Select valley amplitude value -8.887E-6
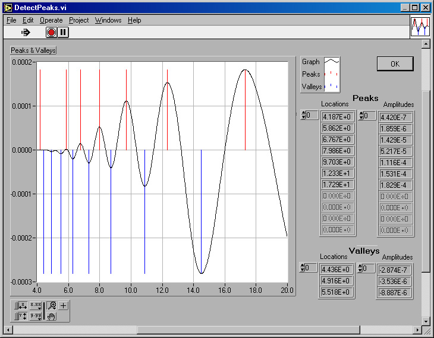The height and width of the screenshot is (338, 434). 394,293
